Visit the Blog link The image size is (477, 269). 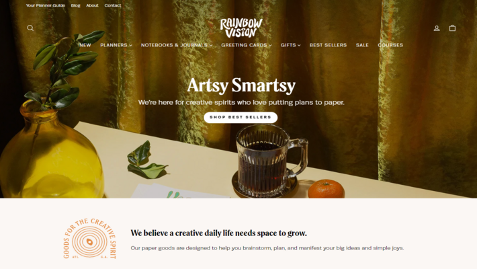[x=75, y=5]
